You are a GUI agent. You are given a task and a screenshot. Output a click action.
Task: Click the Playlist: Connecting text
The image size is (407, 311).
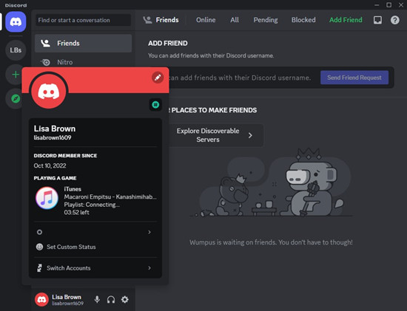point(92,205)
